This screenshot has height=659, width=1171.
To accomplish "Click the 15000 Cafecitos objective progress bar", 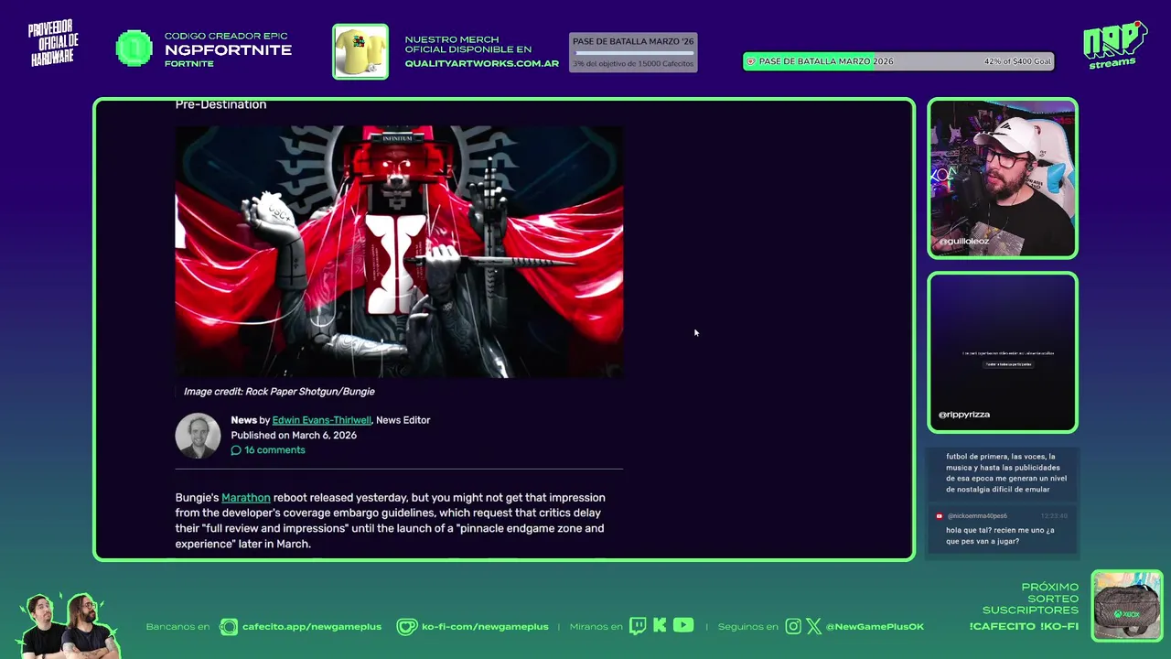I will (x=633, y=53).
